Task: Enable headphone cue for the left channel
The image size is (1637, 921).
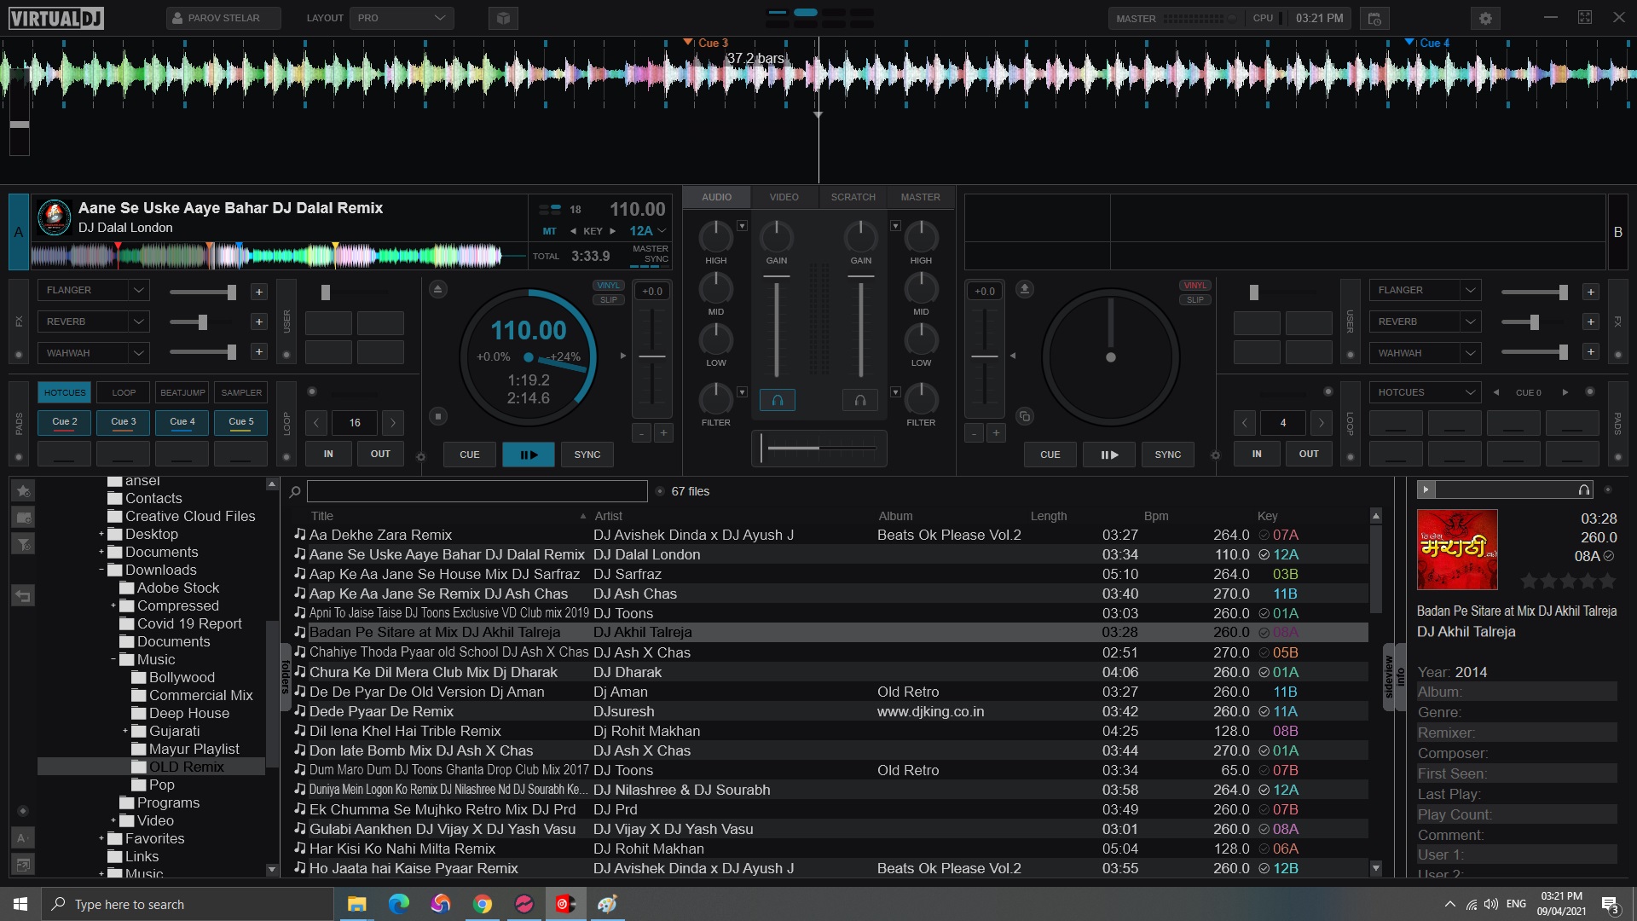Action: tap(777, 400)
